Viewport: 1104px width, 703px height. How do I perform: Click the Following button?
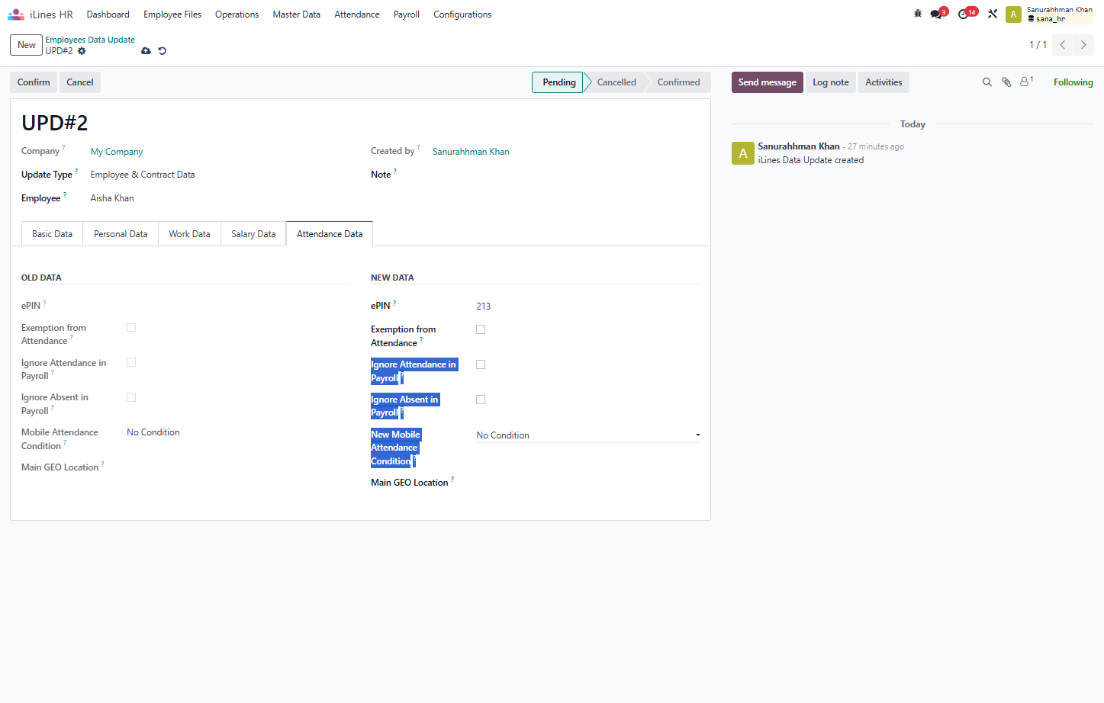point(1073,82)
